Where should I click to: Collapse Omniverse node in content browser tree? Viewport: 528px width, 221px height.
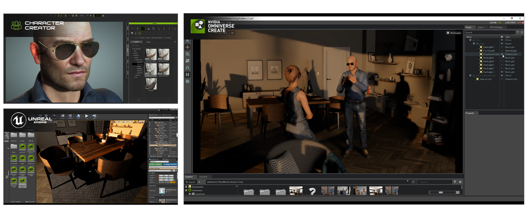pos(186,190)
